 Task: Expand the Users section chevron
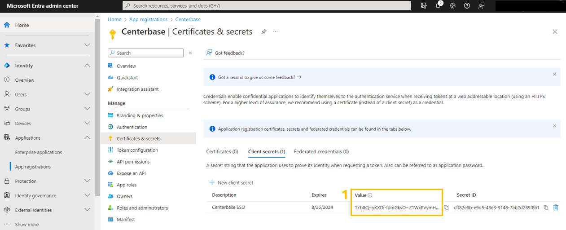point(88,94)
